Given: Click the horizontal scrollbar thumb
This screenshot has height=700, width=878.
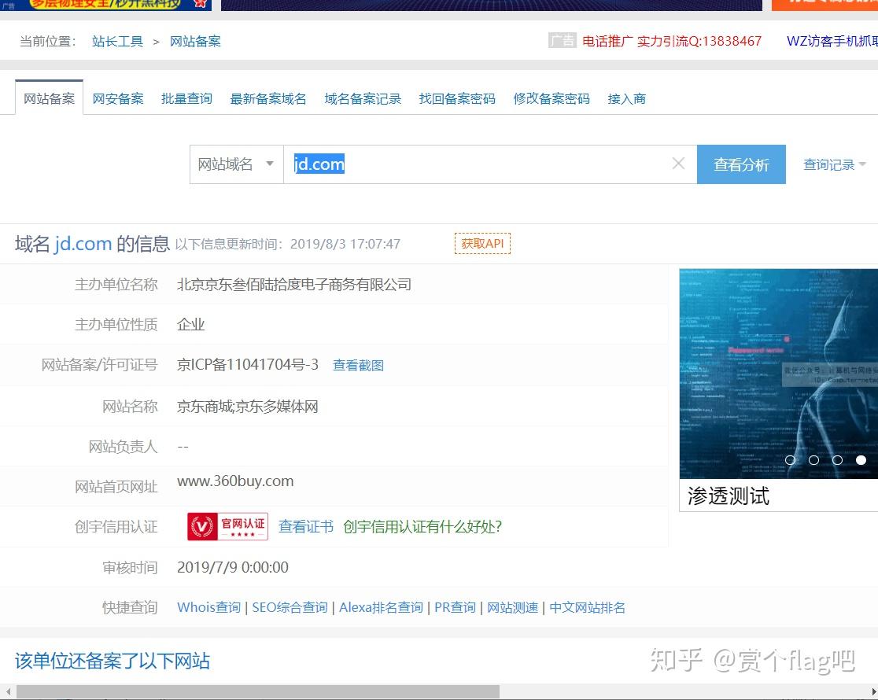Looking at the screenshot, I should (x=257, y=691).
